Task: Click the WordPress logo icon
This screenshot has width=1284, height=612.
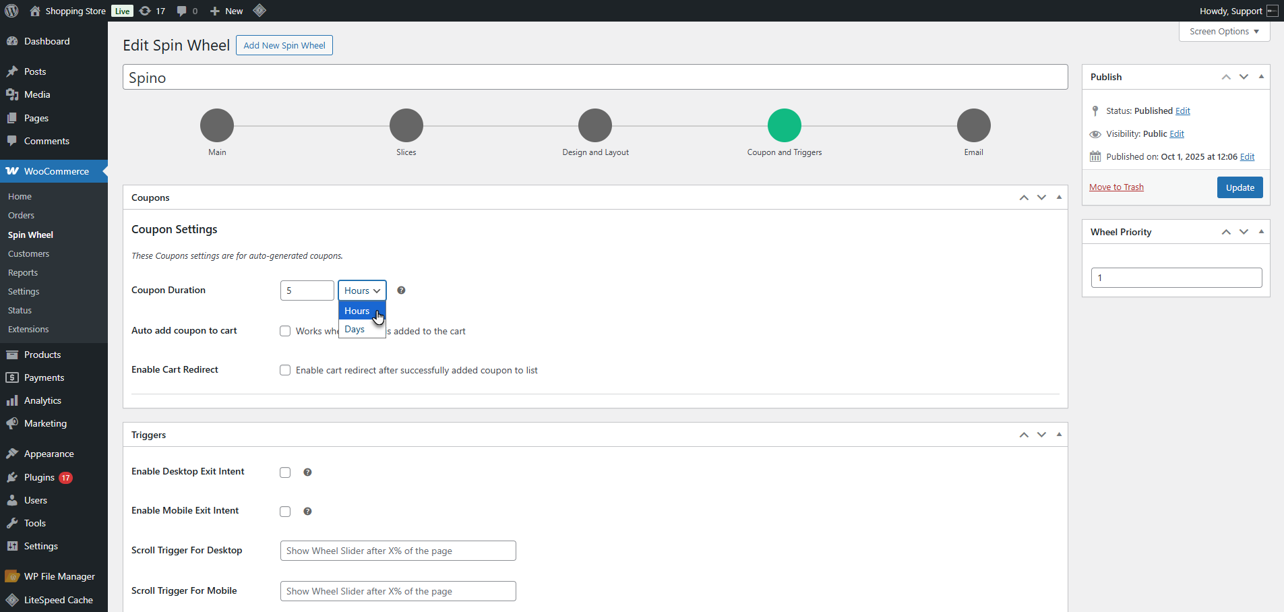Action: pyautogui.click(x=11, y=11)
